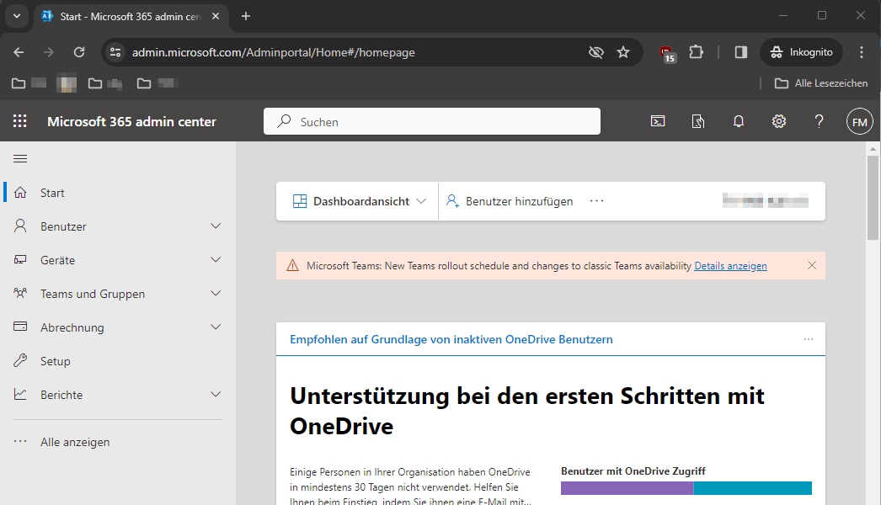Open the app launcher waffle icon
The width and height of the screenshot is (881, 505).
point(19,121)
